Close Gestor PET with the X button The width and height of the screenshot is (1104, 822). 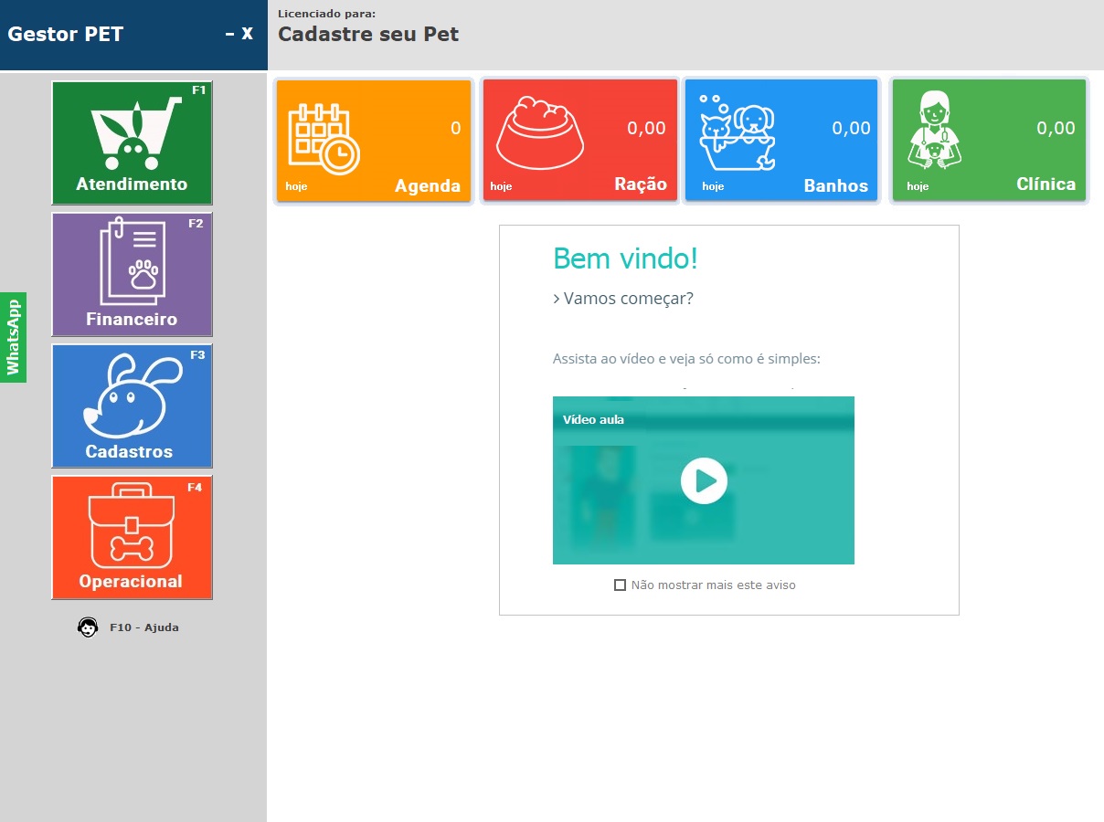coord(247,34)
